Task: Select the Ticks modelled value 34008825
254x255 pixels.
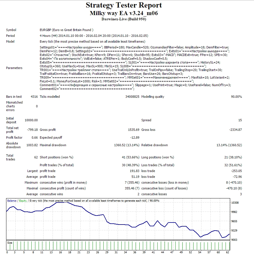Action: (x=132, y=97)
